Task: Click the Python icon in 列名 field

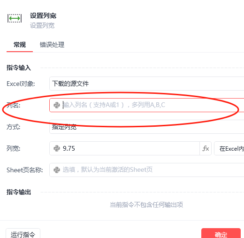Action: click(57, 105)
